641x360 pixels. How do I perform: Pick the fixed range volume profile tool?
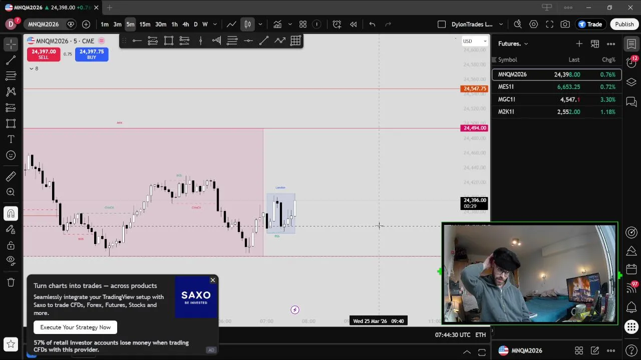(216, 41)
